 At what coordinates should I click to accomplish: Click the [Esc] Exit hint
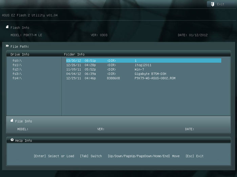tap(194, 156)
